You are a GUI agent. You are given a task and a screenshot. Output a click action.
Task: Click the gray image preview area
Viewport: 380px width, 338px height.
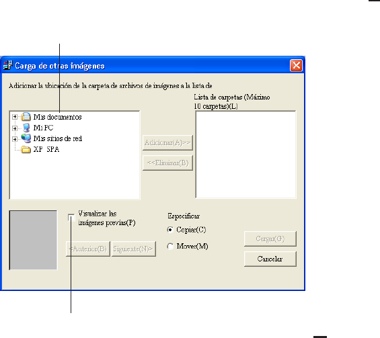tap(33, 240)
